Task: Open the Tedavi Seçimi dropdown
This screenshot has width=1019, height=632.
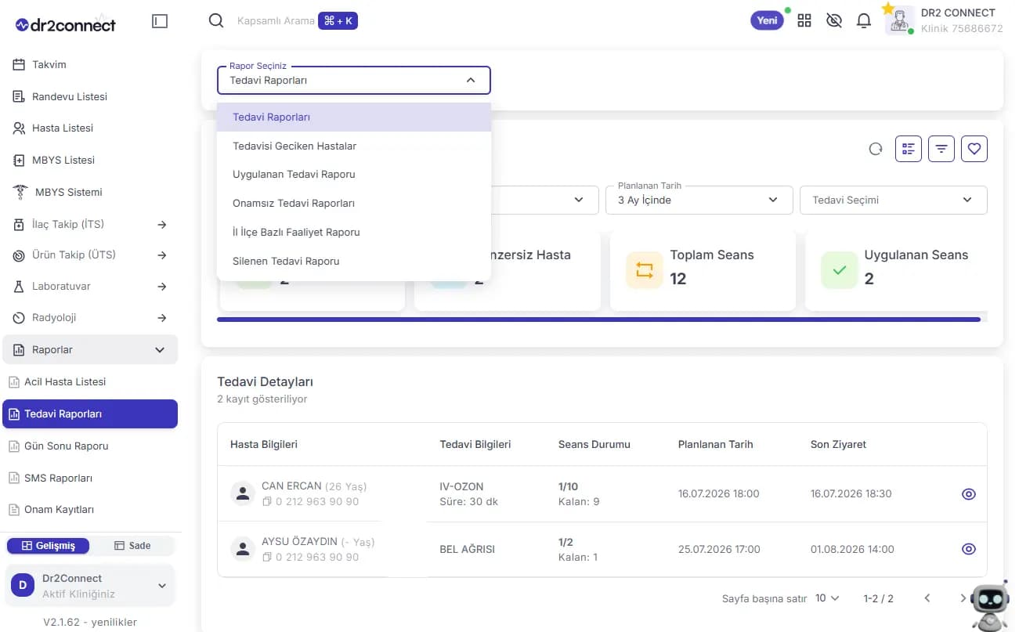Action: (x=893, y=200)
